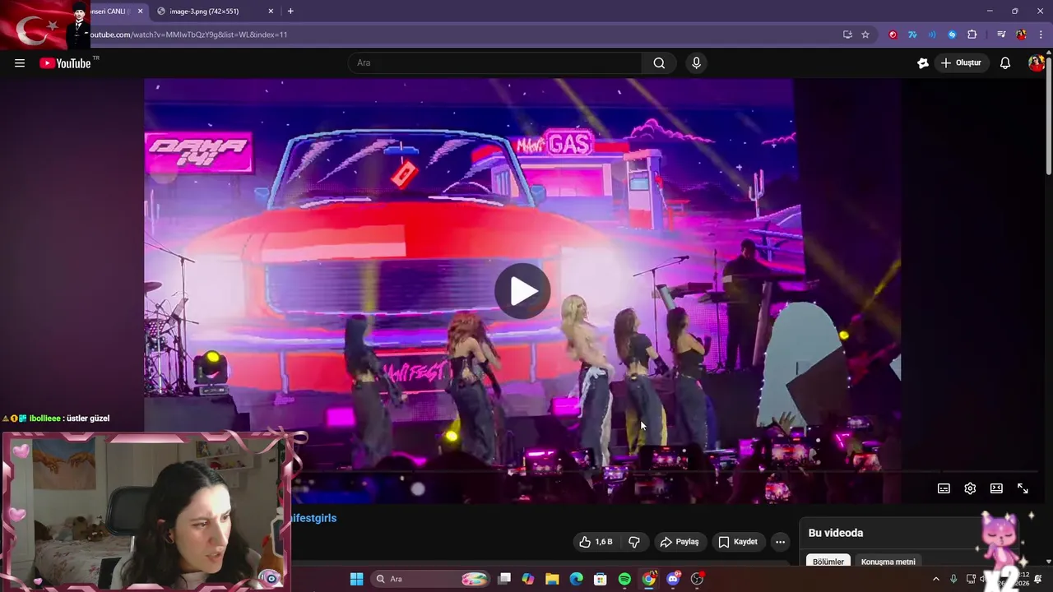Launch Copilot from the taskbar
This screenshot has height=592, width=1053.
coord(528,579)
